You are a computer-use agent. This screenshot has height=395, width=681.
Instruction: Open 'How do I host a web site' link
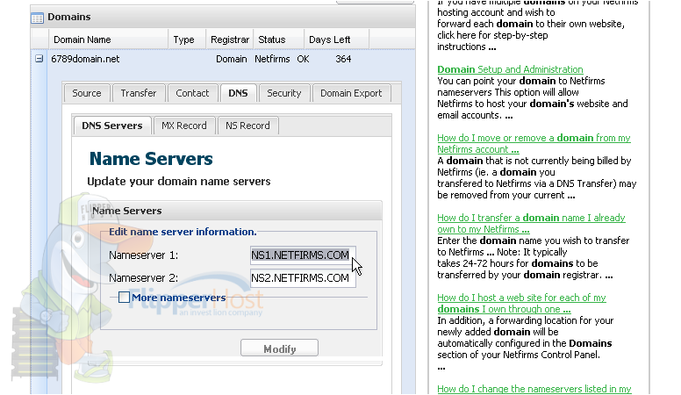(x=521, y=304)
